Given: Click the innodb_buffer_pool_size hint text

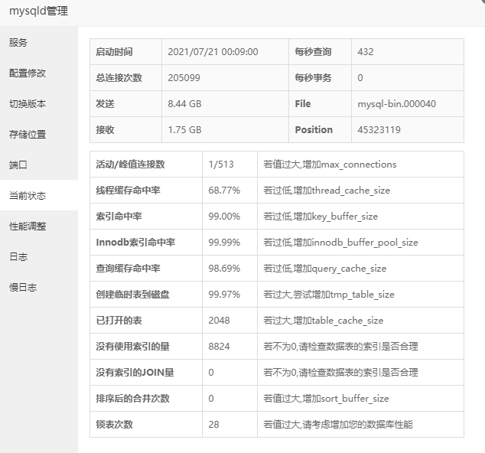Looking at the screenshot, I should [340, 243].
